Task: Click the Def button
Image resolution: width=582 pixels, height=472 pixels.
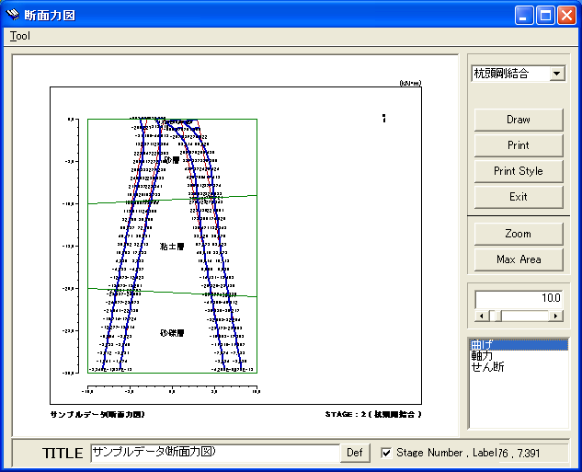Action: (x=355, y=453)
